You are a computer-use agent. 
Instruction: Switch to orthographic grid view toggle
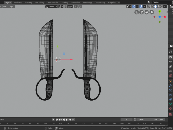(x=137, y=12)
